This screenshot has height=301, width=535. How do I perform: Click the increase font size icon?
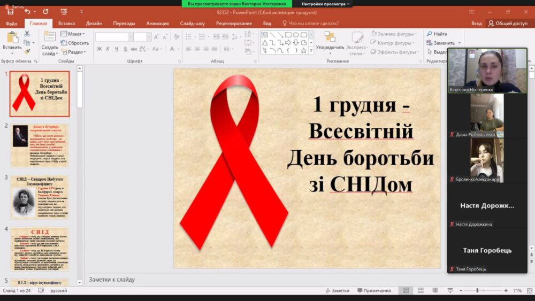(156, 37)
